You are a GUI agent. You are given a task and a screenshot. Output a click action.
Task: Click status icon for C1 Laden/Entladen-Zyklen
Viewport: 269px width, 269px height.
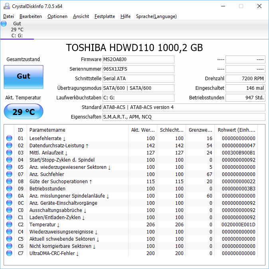(x=9, y=218)
